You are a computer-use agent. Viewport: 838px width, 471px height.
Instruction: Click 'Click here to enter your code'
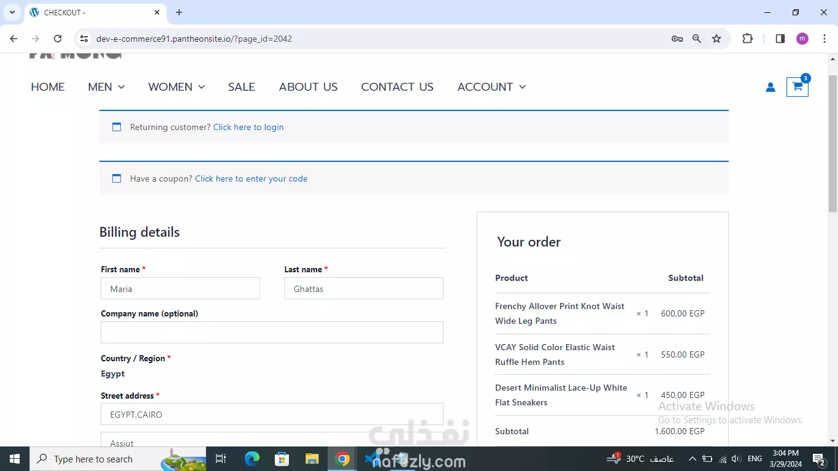252,178
